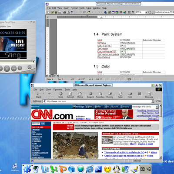Insert a hyperlink using Word's globe icon

pos(106,12)
